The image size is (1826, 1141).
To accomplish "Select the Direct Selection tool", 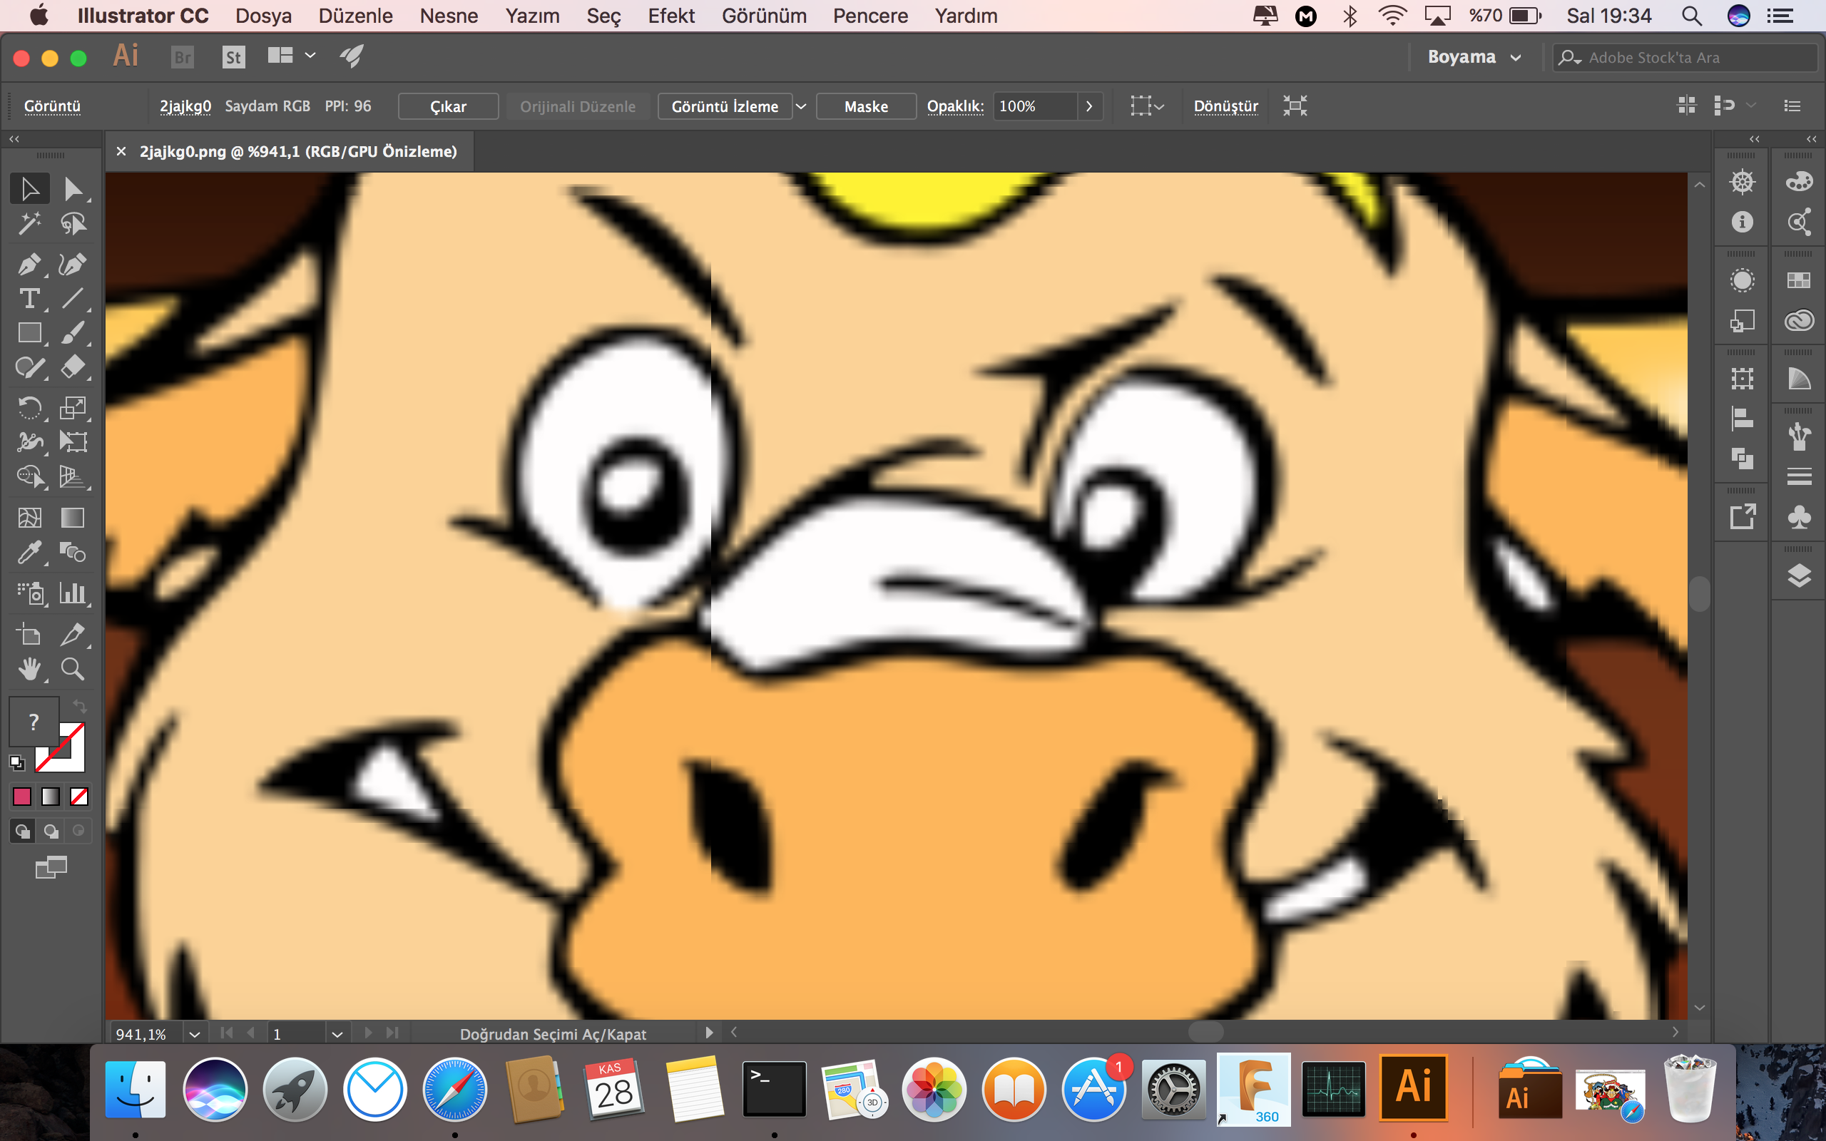I will [x=73, y=189].
